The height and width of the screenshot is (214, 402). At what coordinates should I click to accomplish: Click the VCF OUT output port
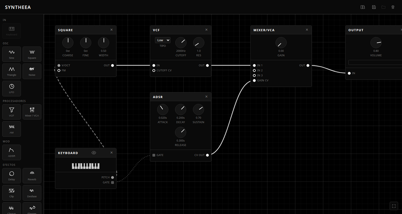coord(207,65)
